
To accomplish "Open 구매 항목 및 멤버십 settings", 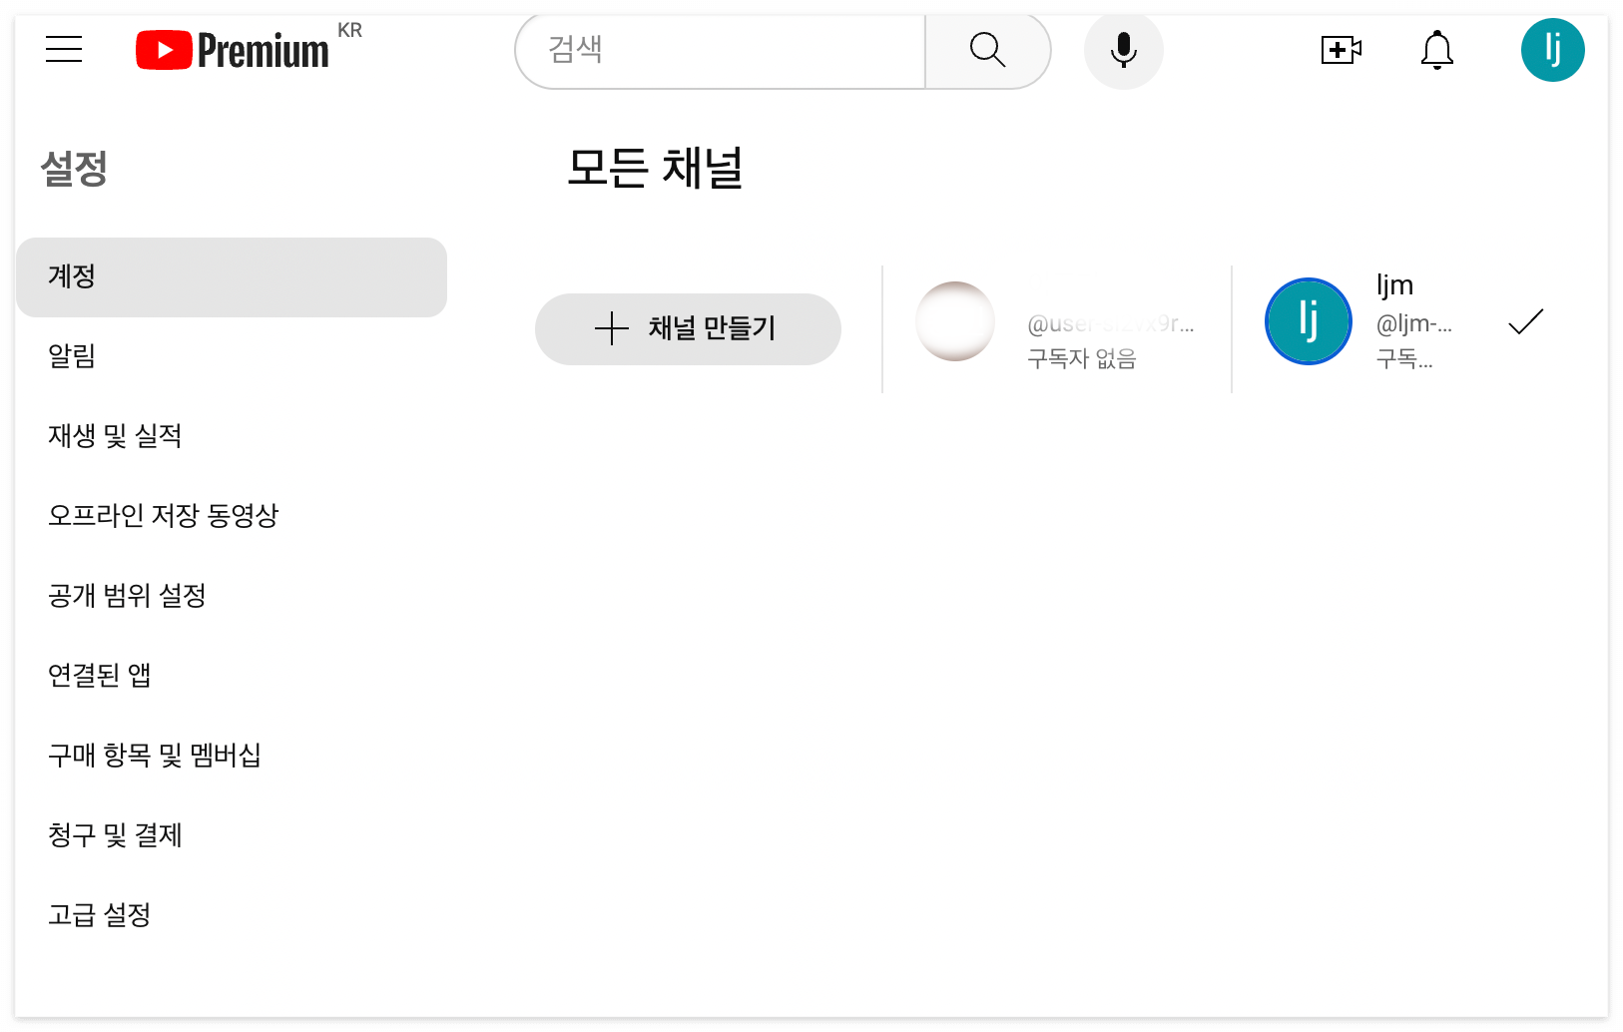I will [x=155, y=756].
